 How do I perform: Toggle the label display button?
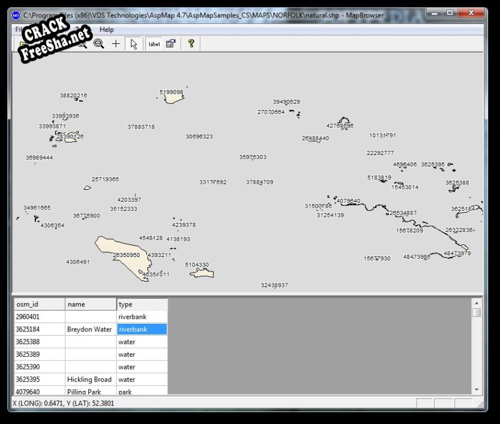(154, 44)
